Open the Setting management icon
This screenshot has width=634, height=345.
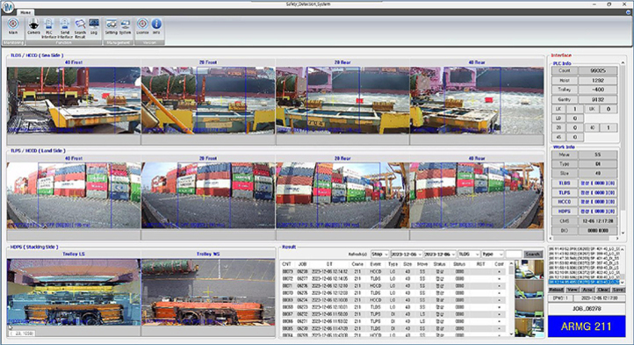tap(112, 26)
